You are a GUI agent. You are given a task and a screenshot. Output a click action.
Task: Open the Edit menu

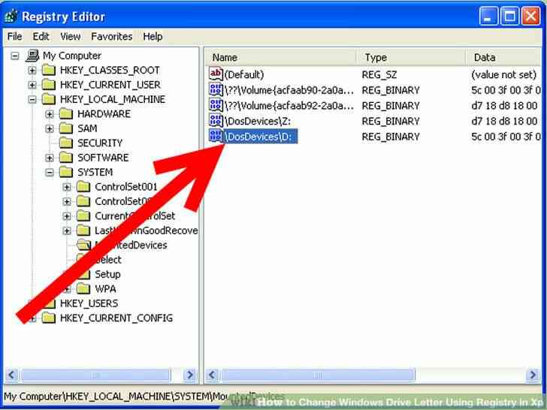41,36
